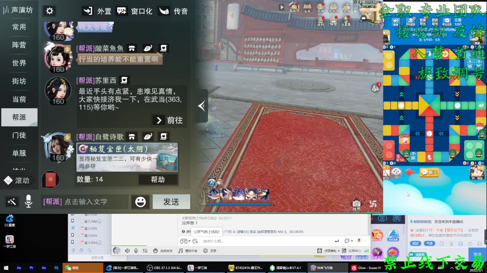
Task: Open audio mixer sliders icon in voice app
Action: 145,251
